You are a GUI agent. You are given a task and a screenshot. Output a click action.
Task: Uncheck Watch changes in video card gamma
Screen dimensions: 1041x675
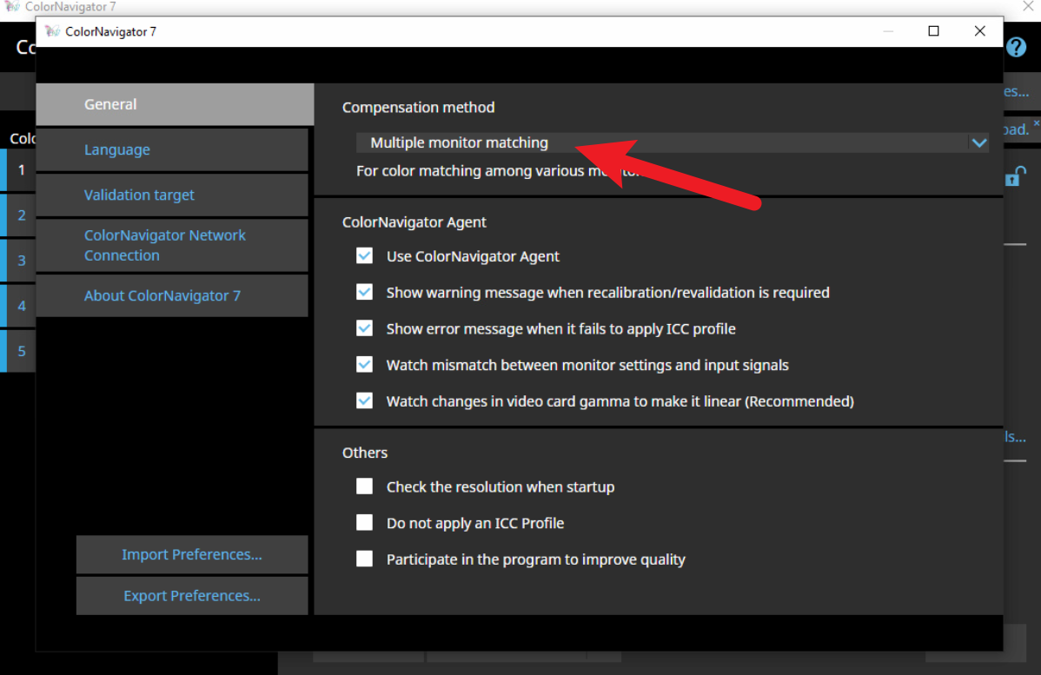(365, 401)
